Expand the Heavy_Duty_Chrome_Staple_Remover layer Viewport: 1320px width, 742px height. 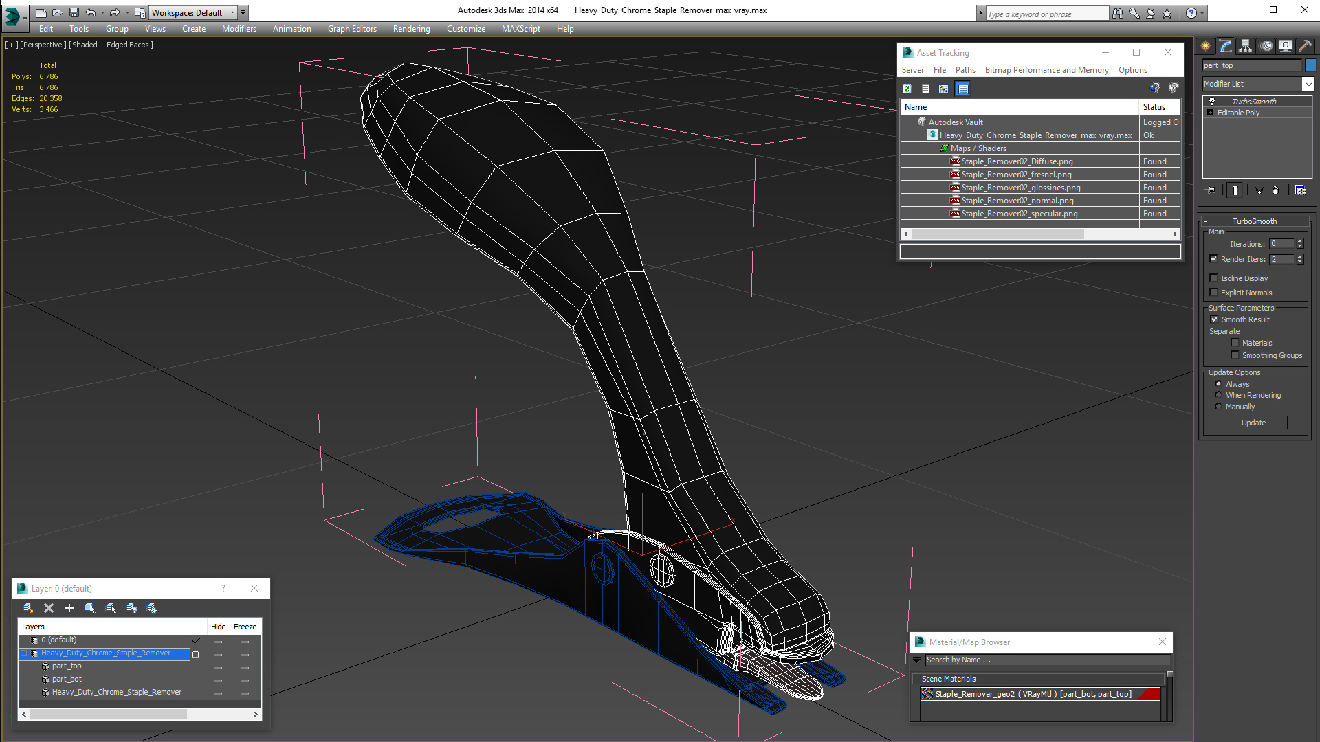point(25,653)
